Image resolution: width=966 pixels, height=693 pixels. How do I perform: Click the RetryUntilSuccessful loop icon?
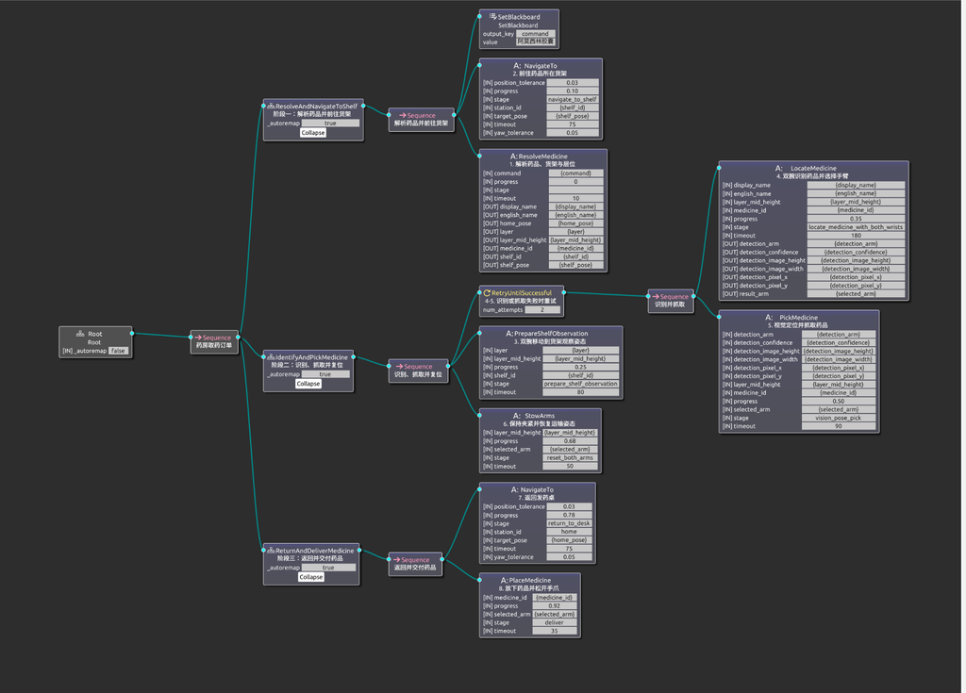pyautogui.click(x=487, y=293)
